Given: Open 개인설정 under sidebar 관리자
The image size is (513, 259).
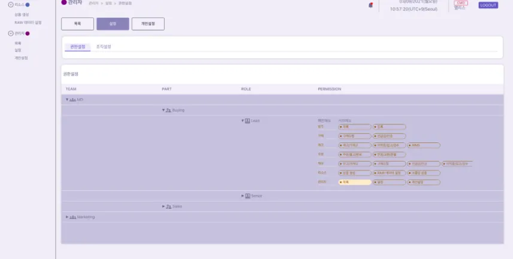Looking at the screenshot, I should pyautogui.click(x=21, y=58).
